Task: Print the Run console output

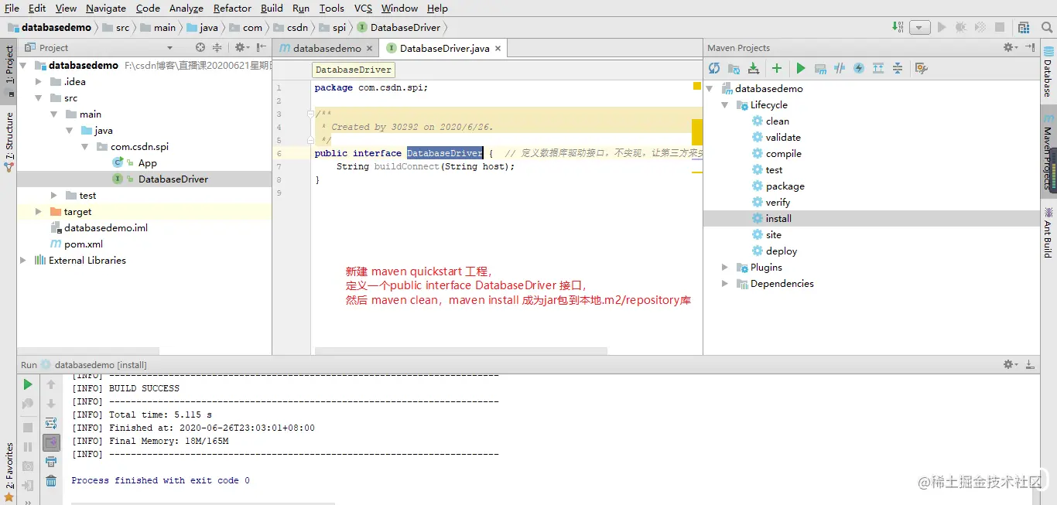Action: point(51,462)
